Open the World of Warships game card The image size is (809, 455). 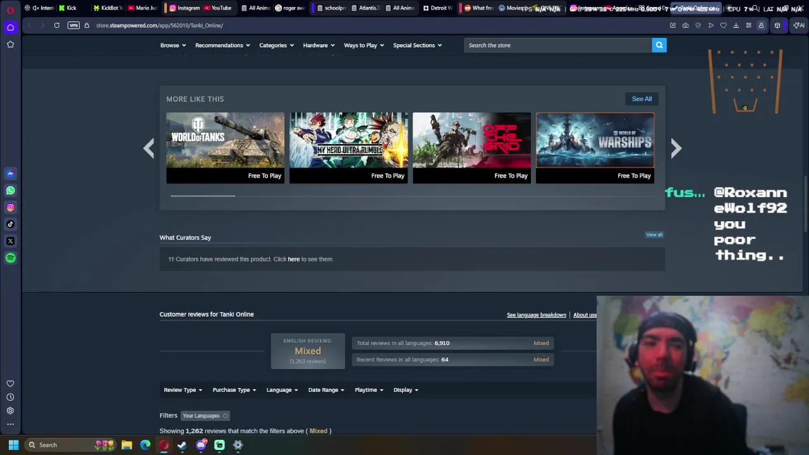595,148
